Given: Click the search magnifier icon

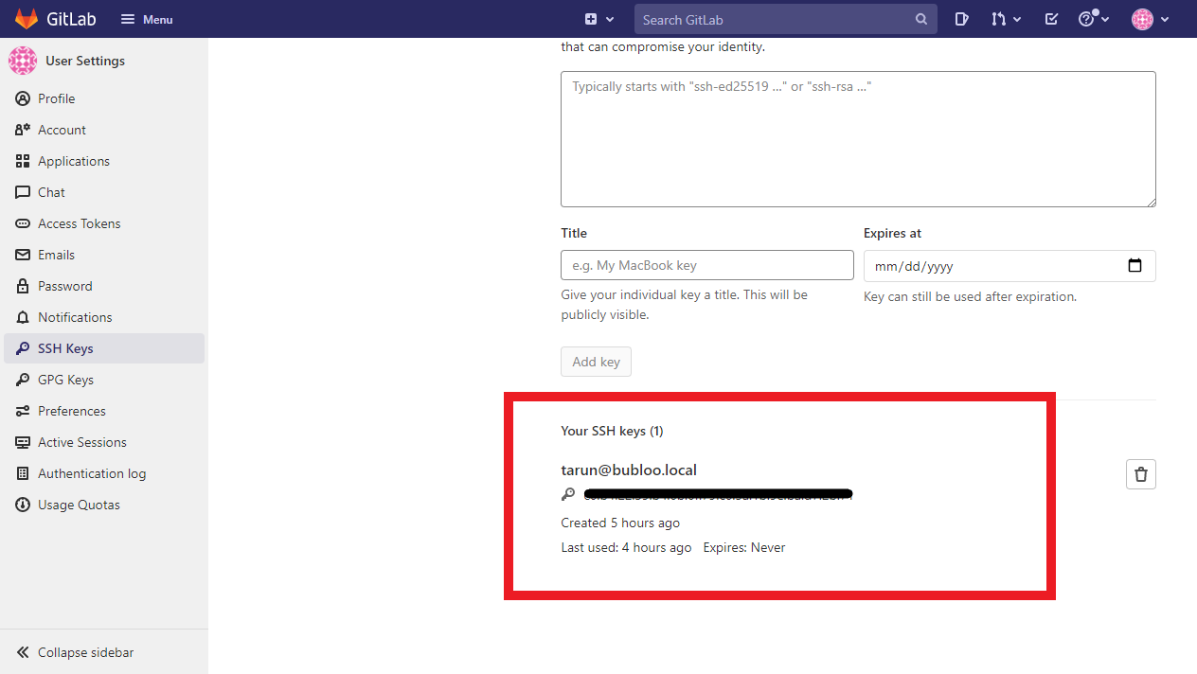Looking at the screenshot, I should [x=921, y=19].
